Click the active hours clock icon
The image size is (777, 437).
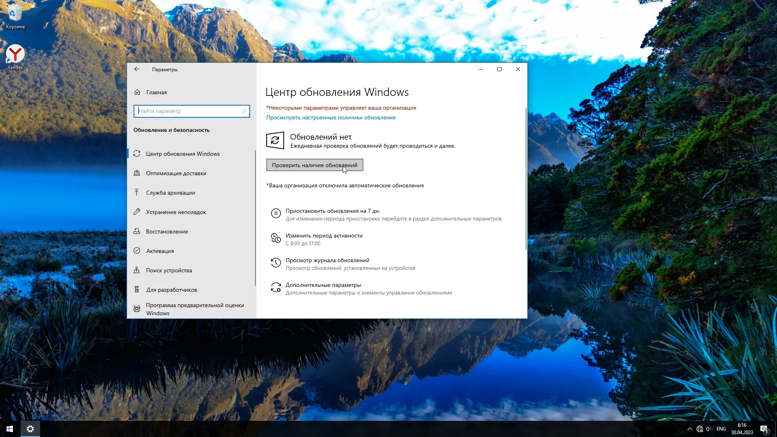coord(276,238)
